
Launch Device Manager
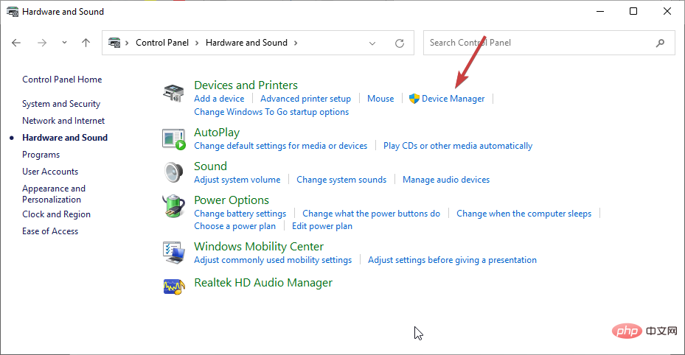(453, 99)
